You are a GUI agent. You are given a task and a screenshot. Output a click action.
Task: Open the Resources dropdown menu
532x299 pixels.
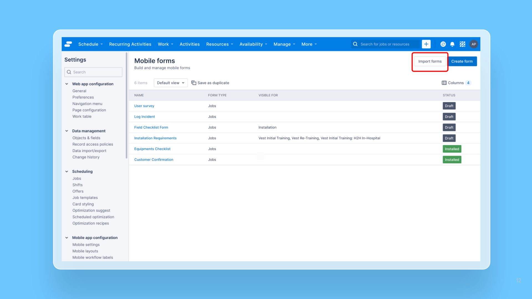(220, 44)
